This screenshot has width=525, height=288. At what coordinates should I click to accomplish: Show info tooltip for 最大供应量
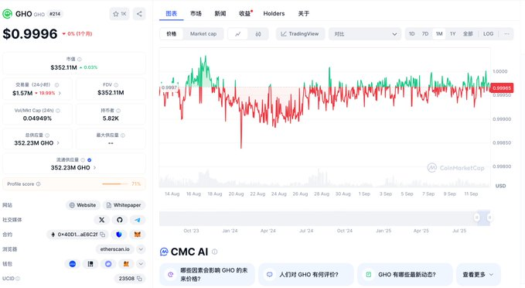pyautogui.click(x=123, y=135)
